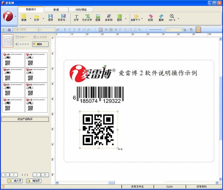
Task: Click the send-to-back layer order icon
Action: [191, 30]
